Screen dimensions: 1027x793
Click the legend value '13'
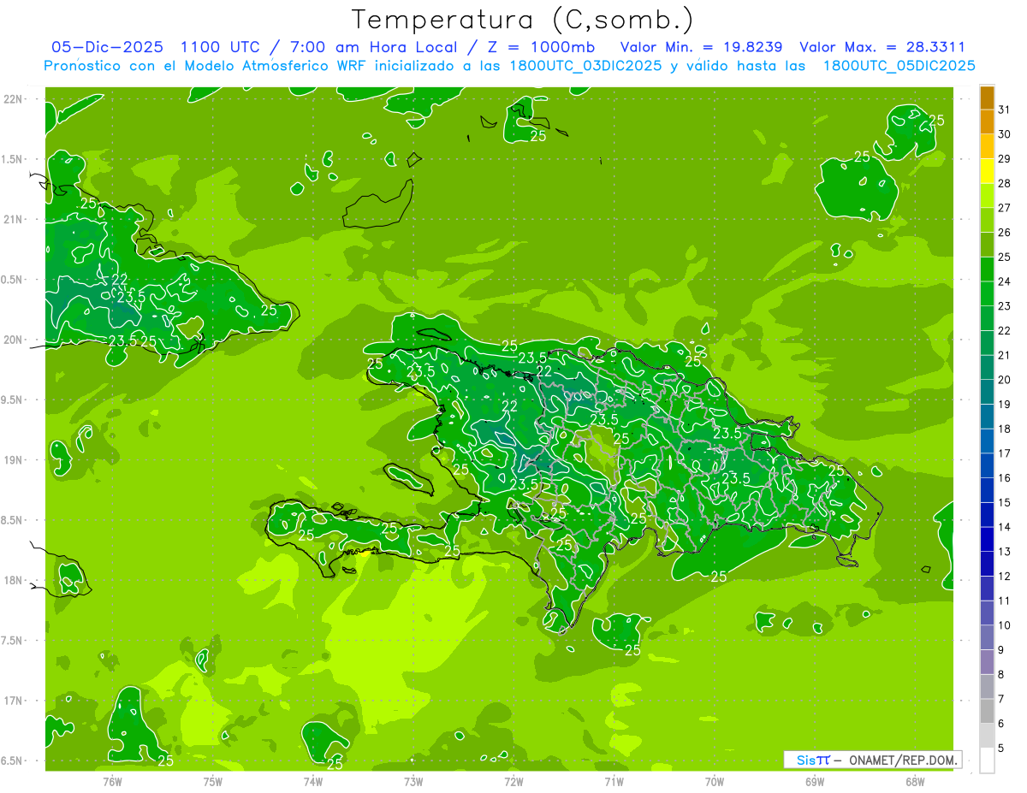1005,552
